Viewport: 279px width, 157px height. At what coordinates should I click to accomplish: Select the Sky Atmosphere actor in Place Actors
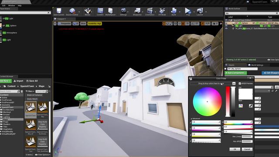tap(10, 33)
